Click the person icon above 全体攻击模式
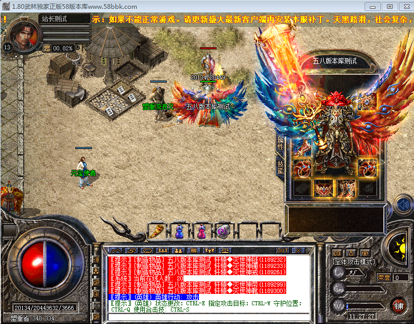Viewport: 414px width, 324px height. pyautogui.click(x=351, y=253)
